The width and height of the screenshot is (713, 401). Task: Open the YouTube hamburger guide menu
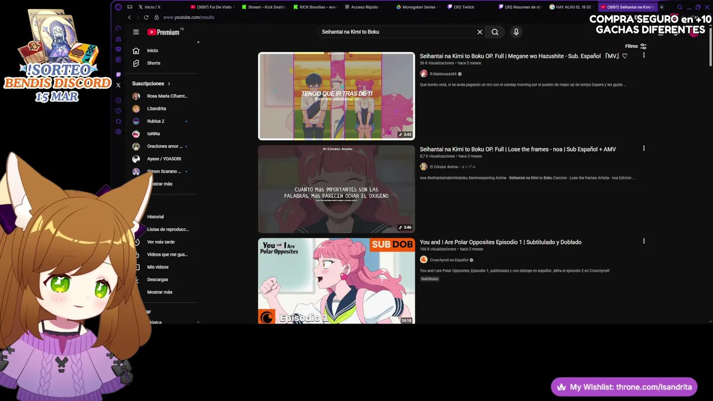[x=136, y=32]
